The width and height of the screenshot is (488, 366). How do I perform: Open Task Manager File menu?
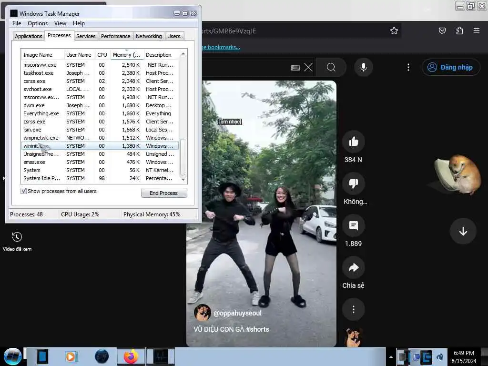(x=17, y=23)
